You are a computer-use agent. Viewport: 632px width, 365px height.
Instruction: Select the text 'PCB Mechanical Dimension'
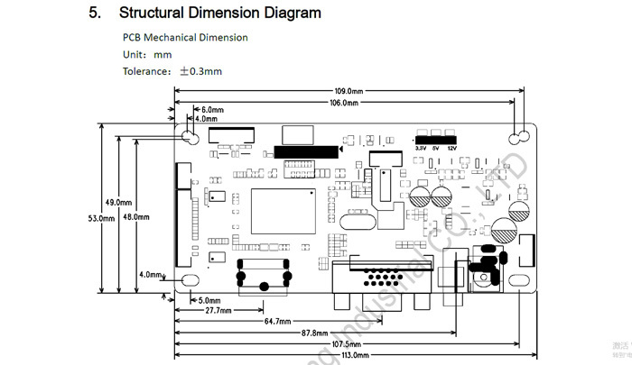tap(185, 38)
